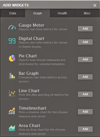100x137 pixels.
Task: Close the Add Widgets dialog
Action: click(95, 5)
